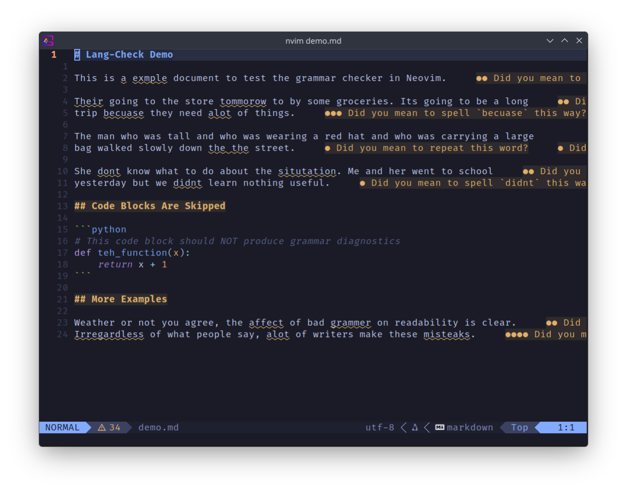The height and width of the screenshot is (493, 627).
Task: Select the NORMAL mode segment in the statusline
Action: click(62, 427)
